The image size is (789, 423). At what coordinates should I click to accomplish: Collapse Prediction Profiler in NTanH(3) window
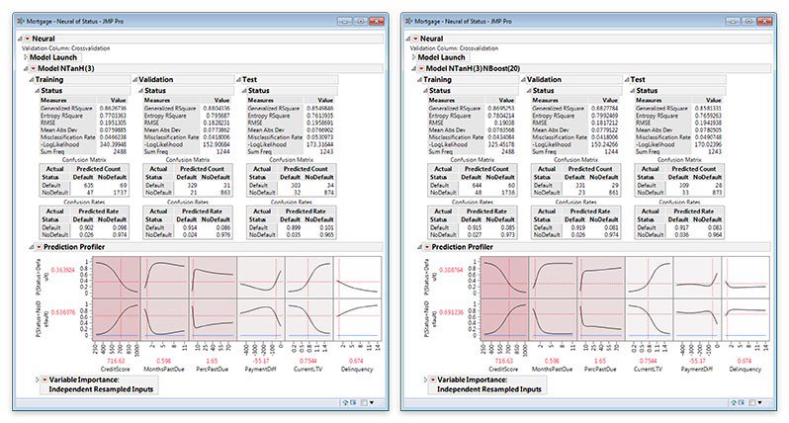32,247
